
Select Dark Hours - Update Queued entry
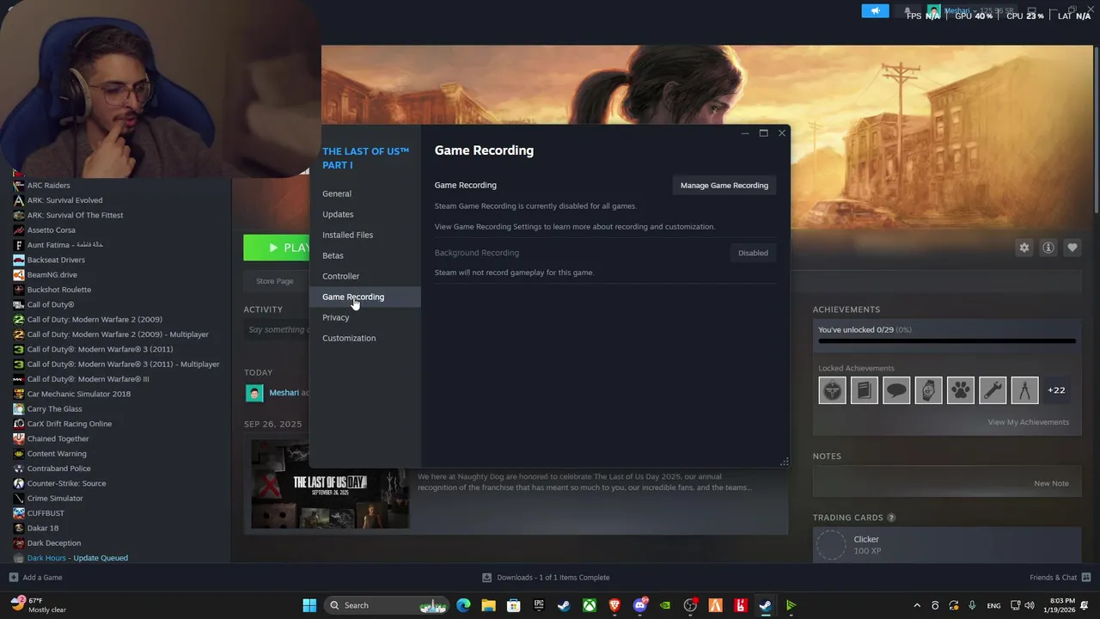(x=77, y=558)
